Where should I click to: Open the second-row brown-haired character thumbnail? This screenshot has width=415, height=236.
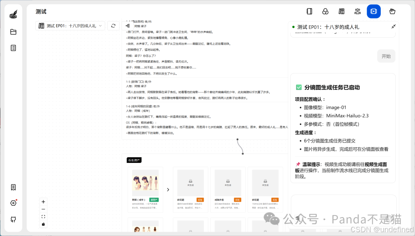pos(145,226)
